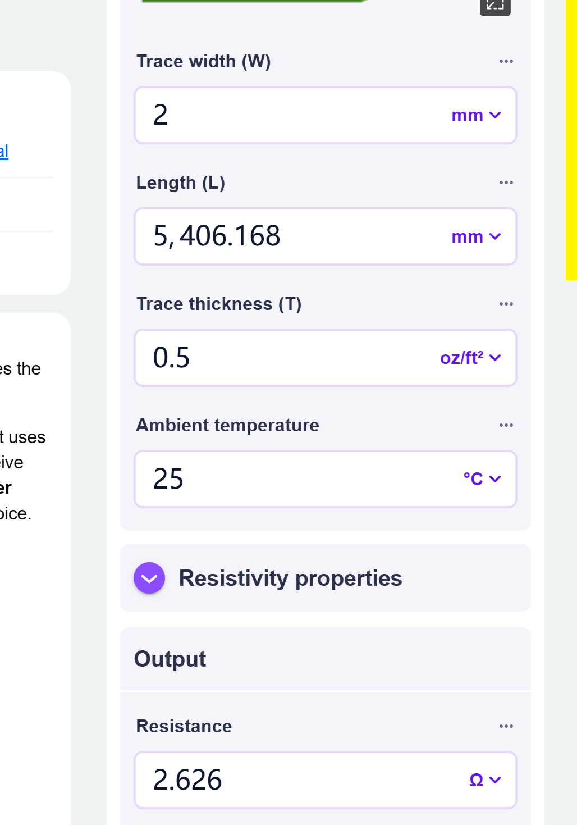Click the Length value field
577x825 pixels.
click(292, 236)
